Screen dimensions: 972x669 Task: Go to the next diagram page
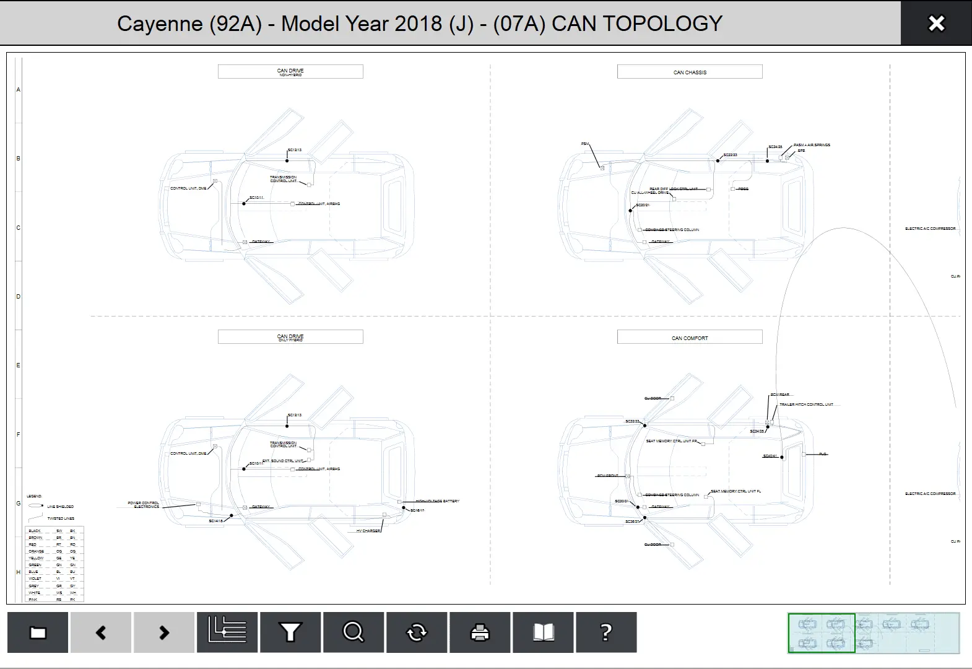164,632
